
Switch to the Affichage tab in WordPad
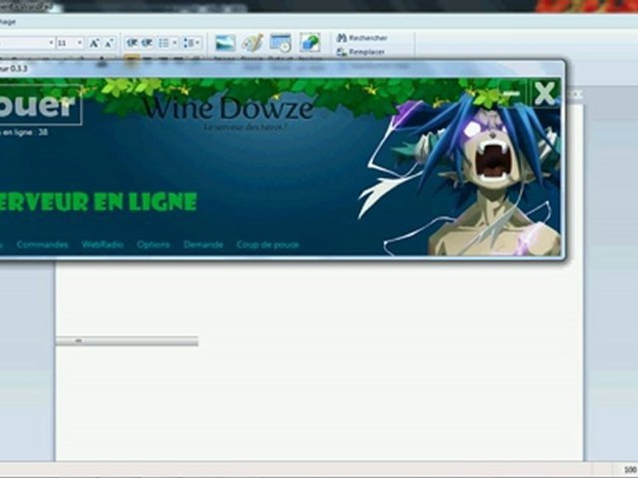click(x=8, y=21)
